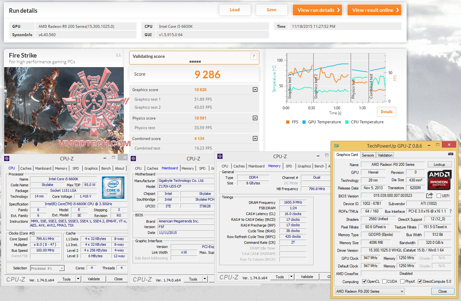Click the Save button

point(272,10)
